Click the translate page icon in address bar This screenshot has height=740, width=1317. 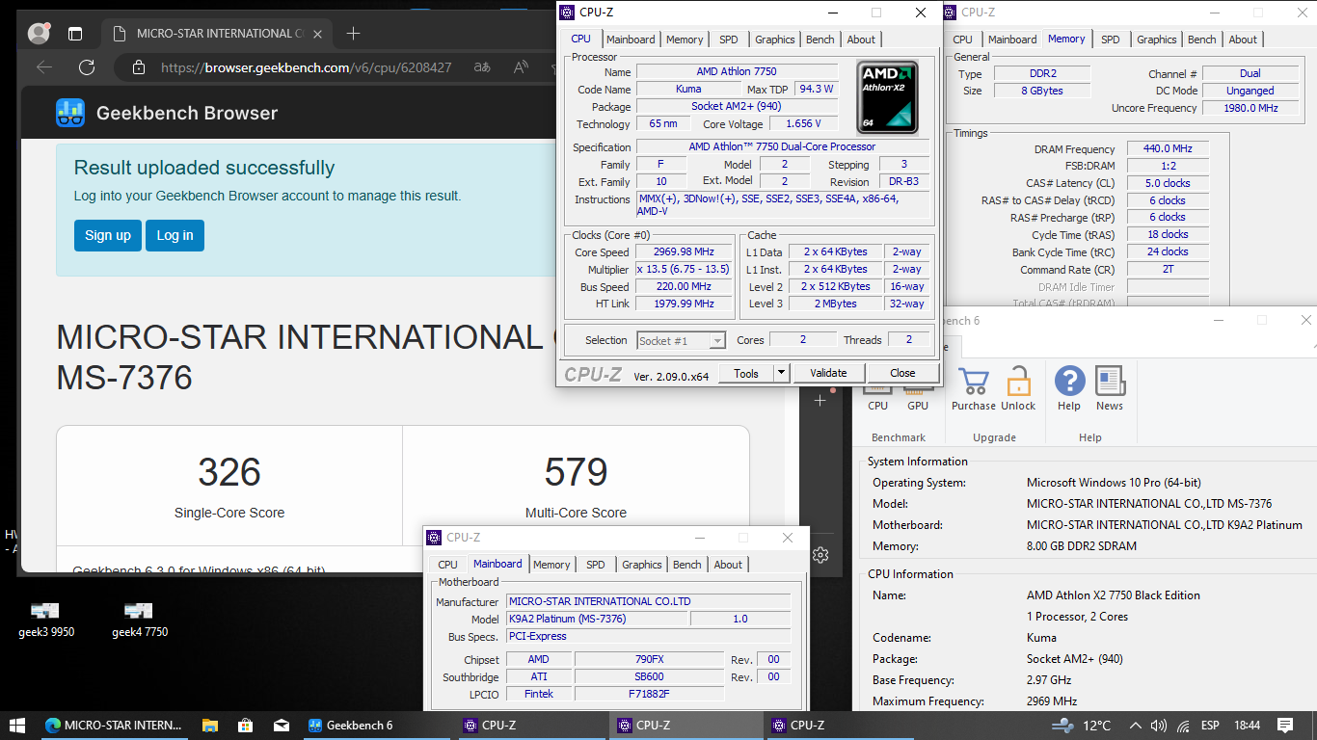481,67
